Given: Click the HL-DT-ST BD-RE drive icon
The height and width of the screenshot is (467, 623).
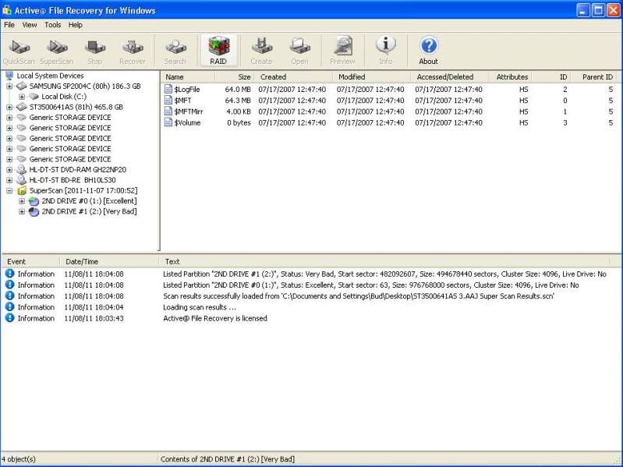Looking at the screenshot, I should [x=22, y=180].
